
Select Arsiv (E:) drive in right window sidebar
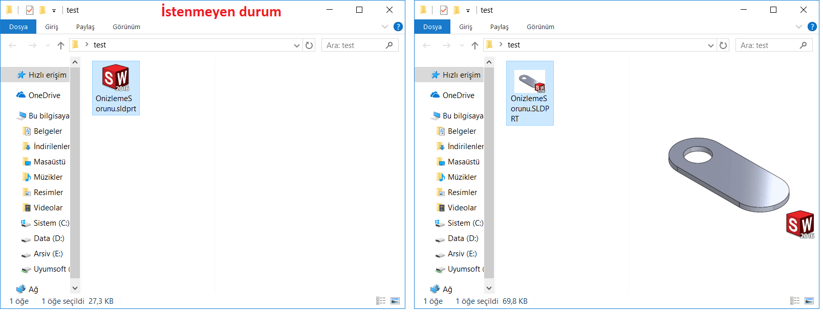456,254
